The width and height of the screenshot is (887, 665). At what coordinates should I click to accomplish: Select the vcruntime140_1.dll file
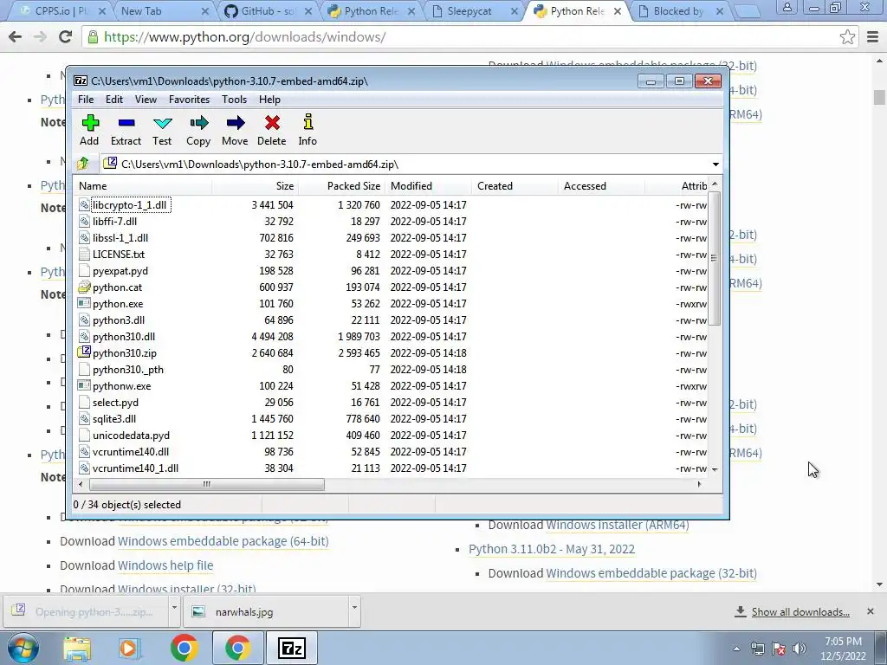[135, 468]
